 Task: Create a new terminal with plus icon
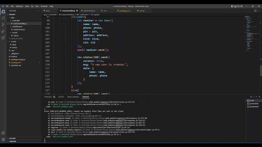coord(251,97)
